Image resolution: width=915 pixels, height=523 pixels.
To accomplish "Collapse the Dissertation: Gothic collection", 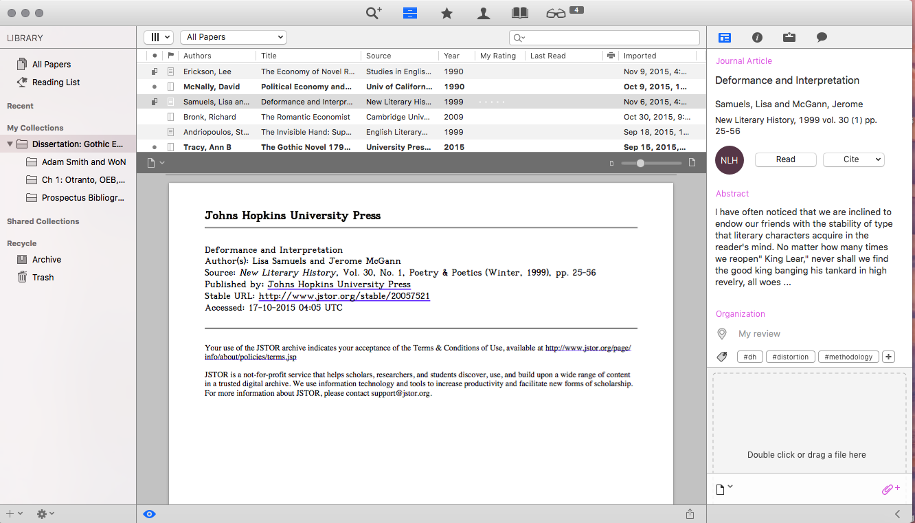I will pyautogui.click(x=10, y=144).
